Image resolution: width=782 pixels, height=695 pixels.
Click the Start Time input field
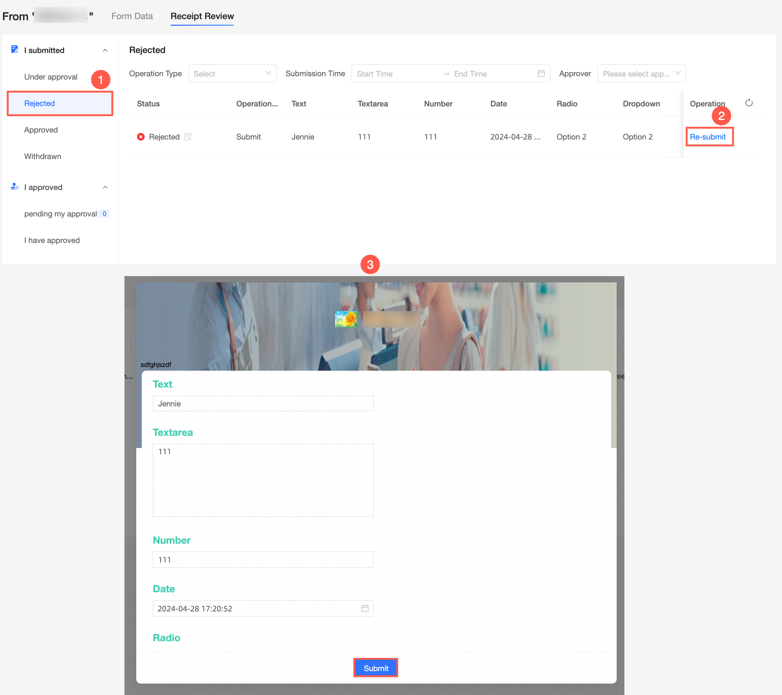(x=396, y=74)
